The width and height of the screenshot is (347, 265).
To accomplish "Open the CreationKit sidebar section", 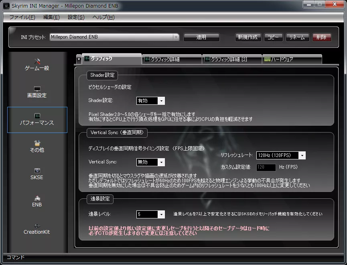I will 37,229.
